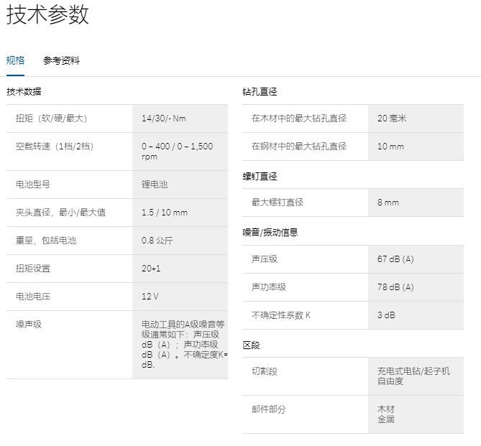Select the 充电式电钻/起子机 自由度 segment value
Screen dimensions: 481x446
[413, 376]
